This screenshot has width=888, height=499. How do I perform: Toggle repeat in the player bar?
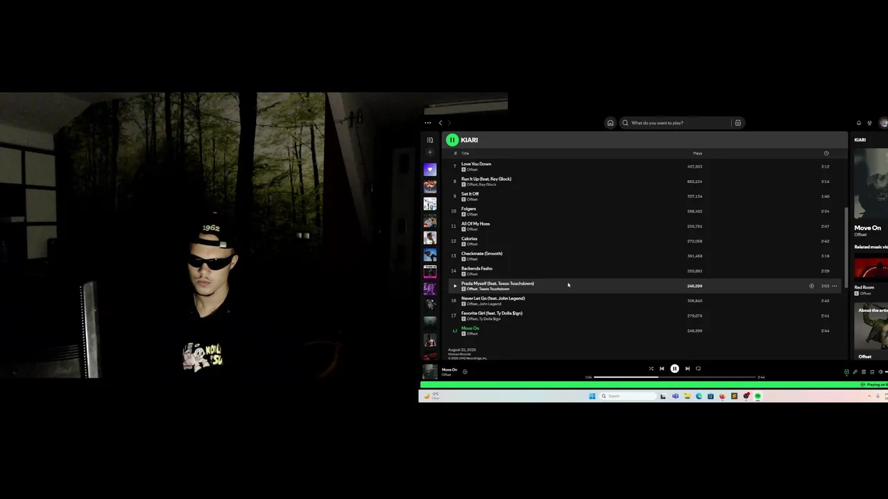tap(699, 369)
